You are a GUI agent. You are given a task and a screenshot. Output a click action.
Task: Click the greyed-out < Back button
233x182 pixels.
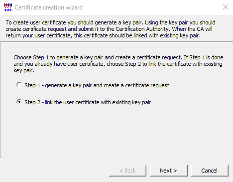127,171
